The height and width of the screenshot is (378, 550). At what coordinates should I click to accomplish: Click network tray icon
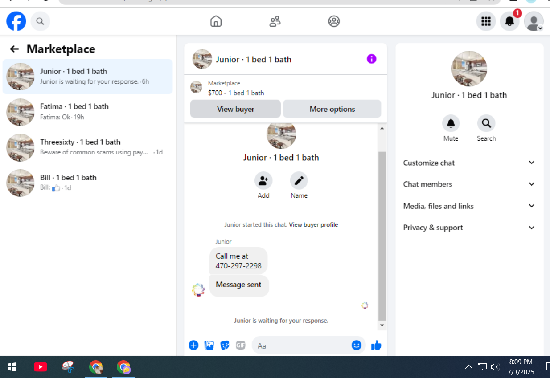pyautogui.click(x=482, y=367)
